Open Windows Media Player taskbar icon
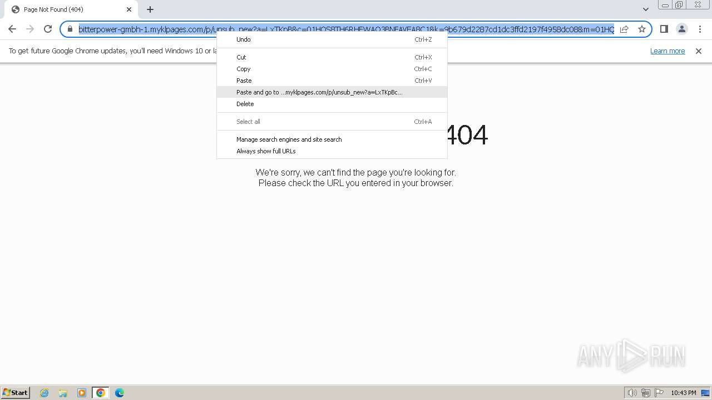 click(x=82, y=393)
